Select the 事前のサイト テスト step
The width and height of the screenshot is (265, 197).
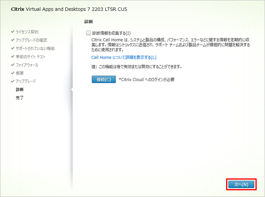[31, 57]
